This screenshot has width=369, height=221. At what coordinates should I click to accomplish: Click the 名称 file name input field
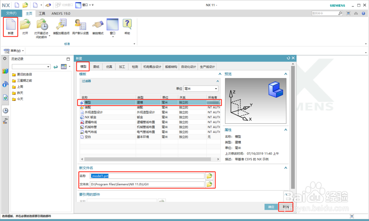pos(147,176)
